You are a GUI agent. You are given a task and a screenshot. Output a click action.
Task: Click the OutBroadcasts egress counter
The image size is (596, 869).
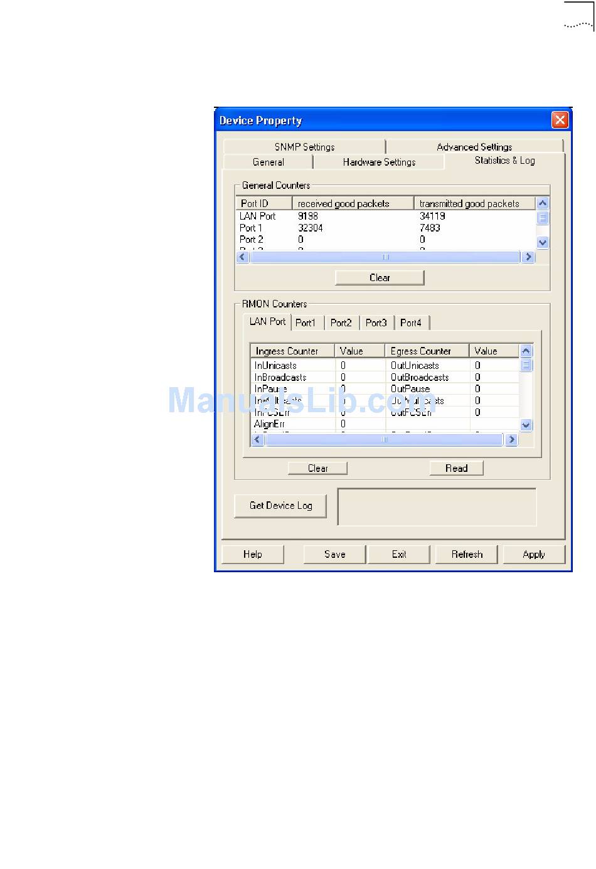pos(420,377)
